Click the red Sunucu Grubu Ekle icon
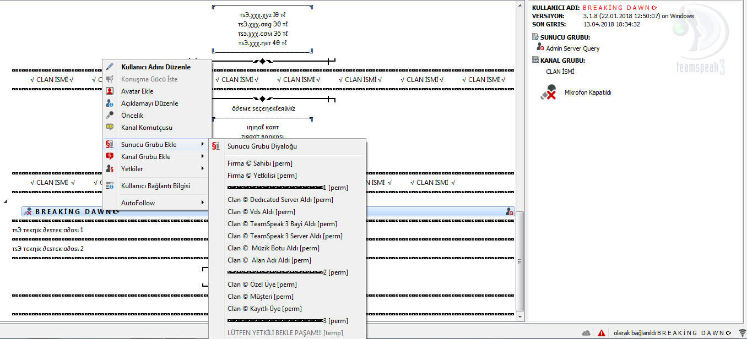The image size is (747, 339). coord(110,145)
